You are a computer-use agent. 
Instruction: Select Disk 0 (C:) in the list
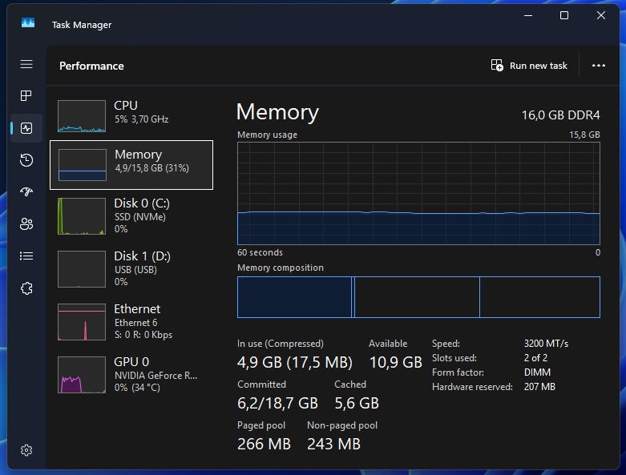click(131, 215)
